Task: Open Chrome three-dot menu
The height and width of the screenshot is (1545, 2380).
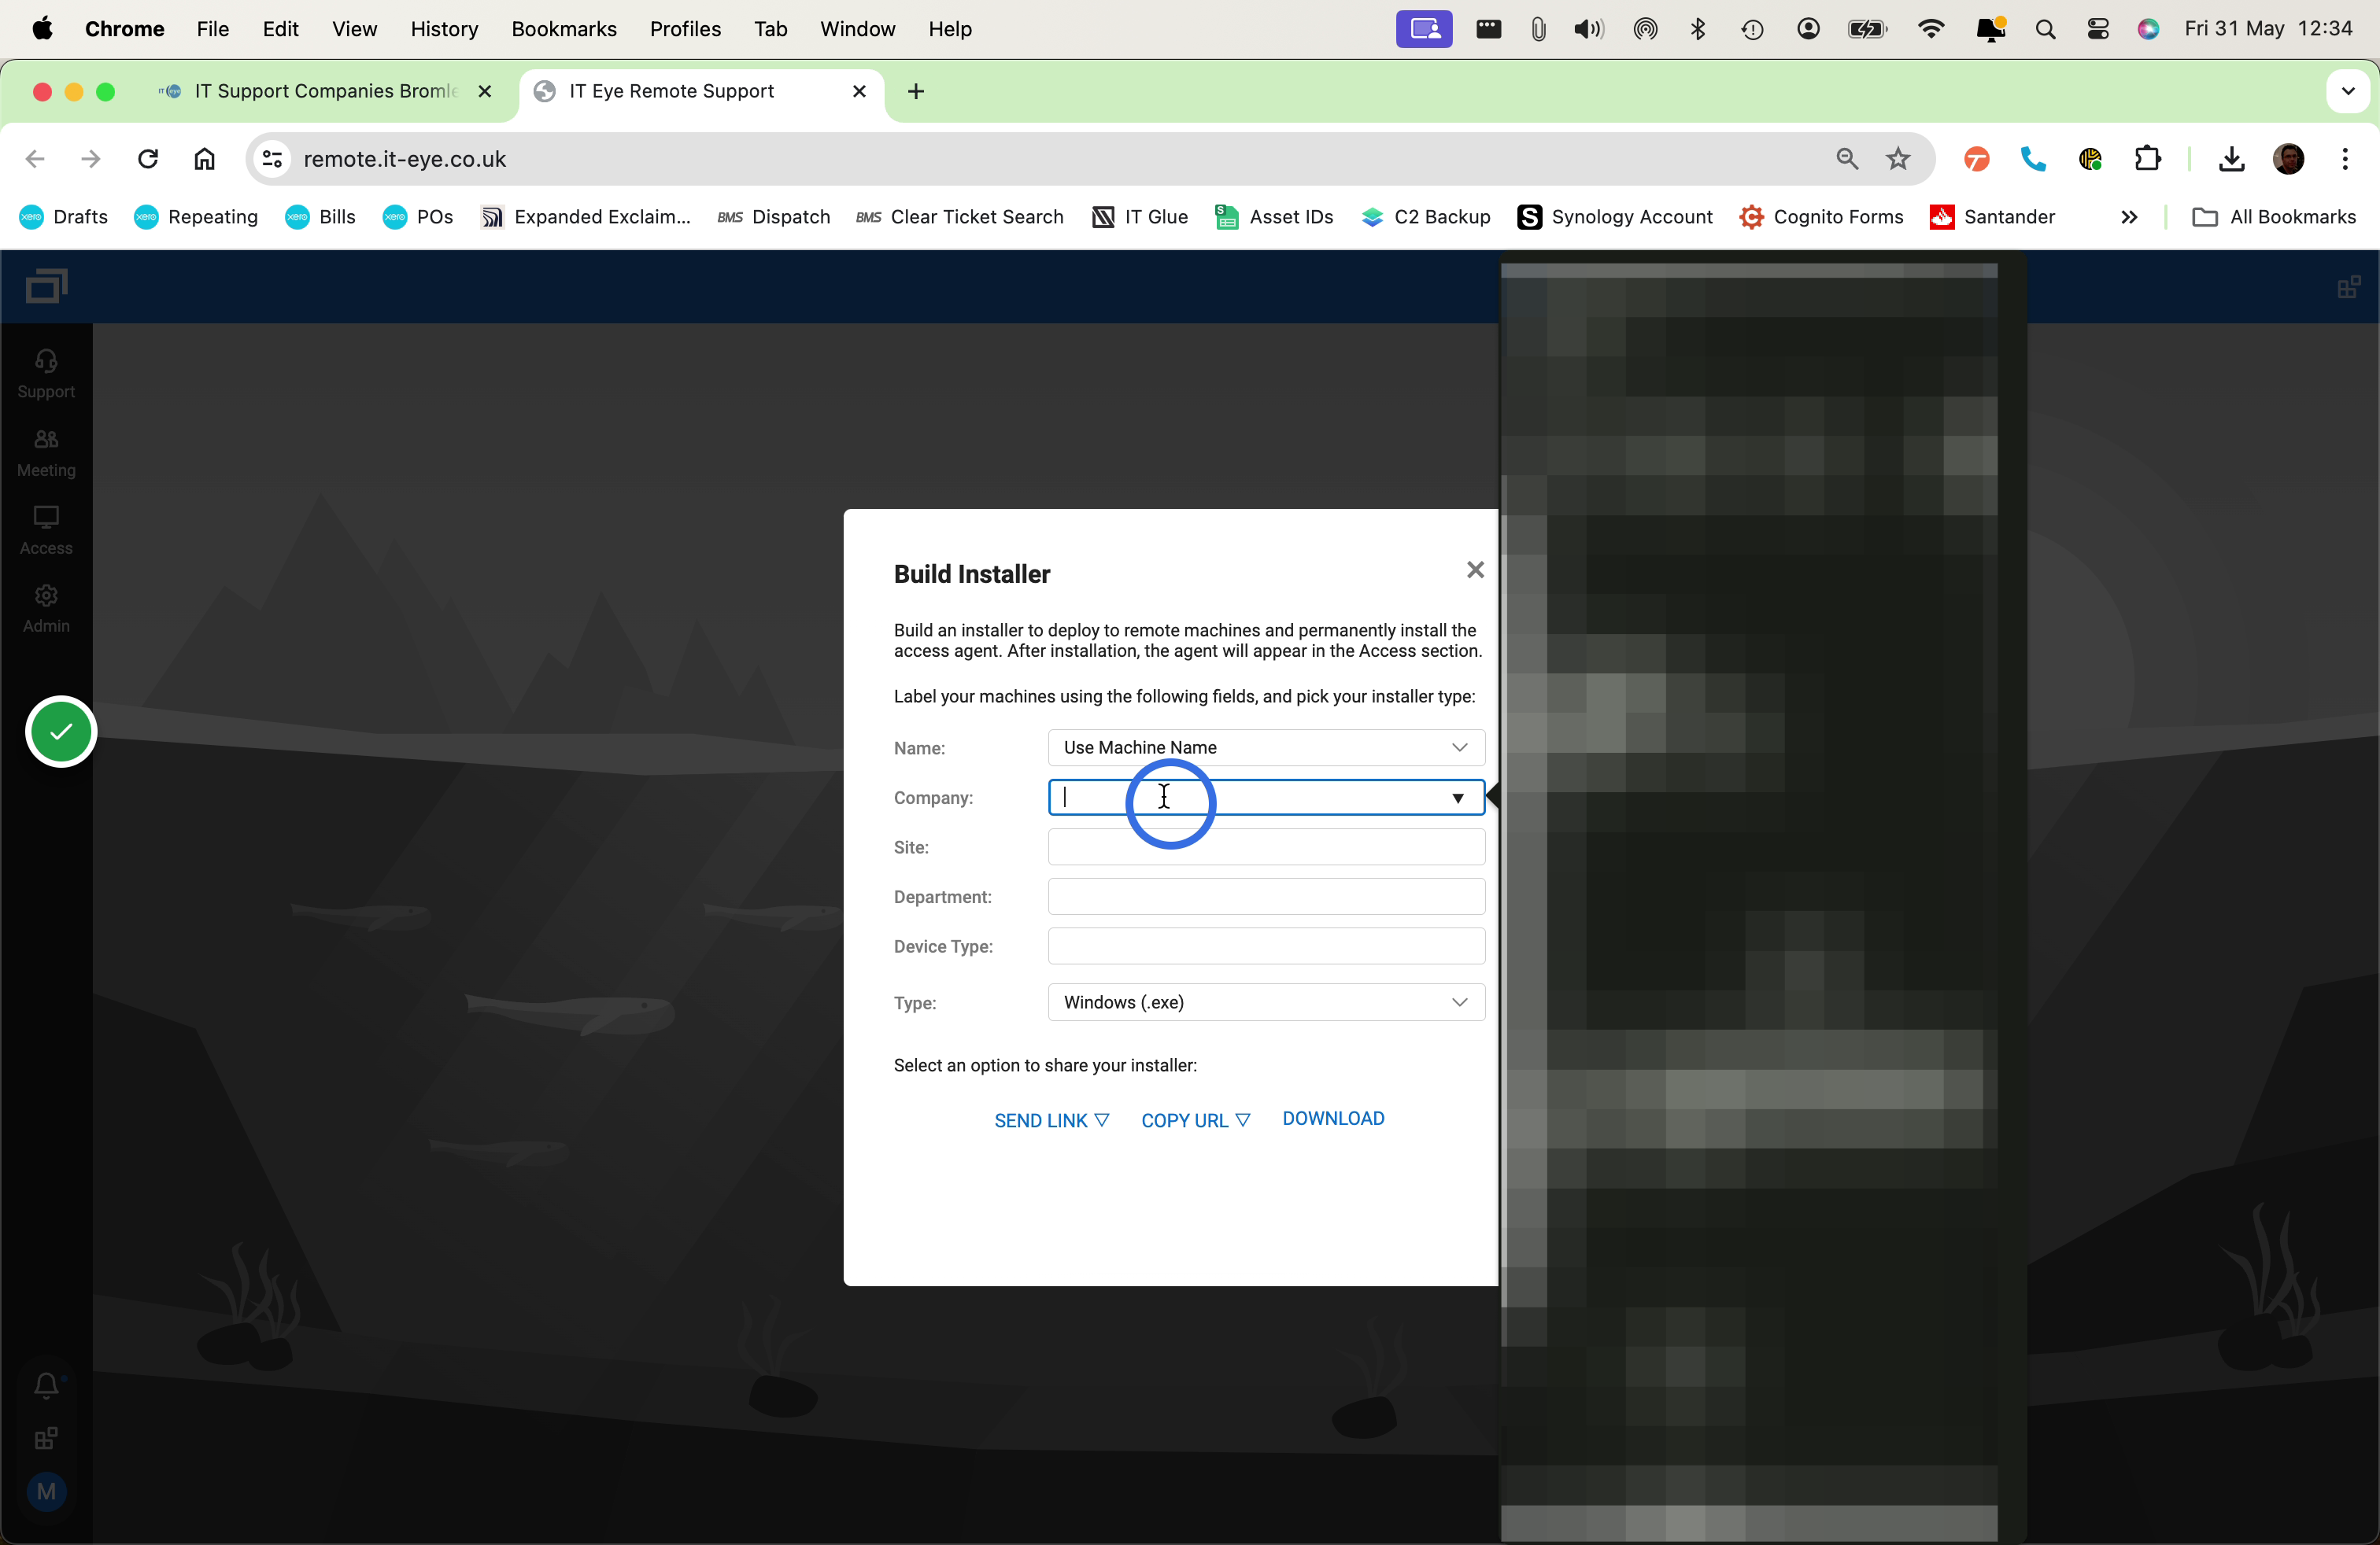Action: [2345, 159]
